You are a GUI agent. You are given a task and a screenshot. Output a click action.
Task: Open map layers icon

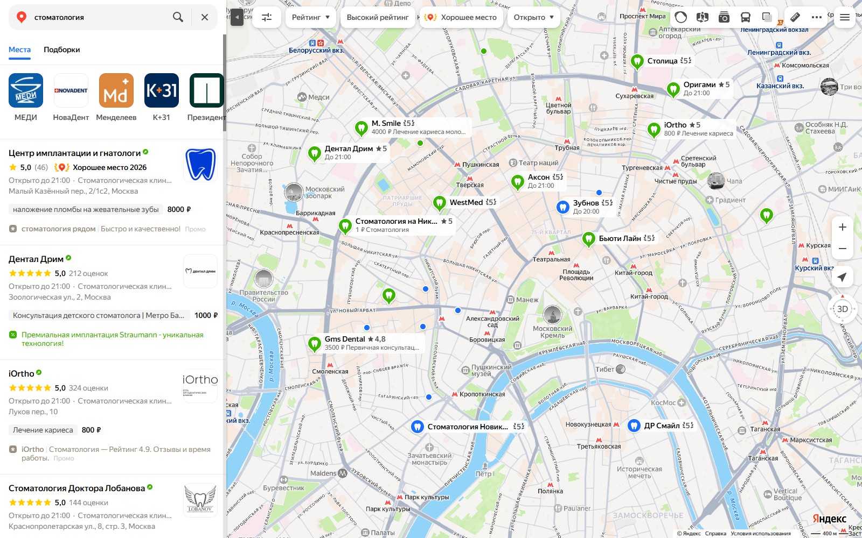click(767, 17)
